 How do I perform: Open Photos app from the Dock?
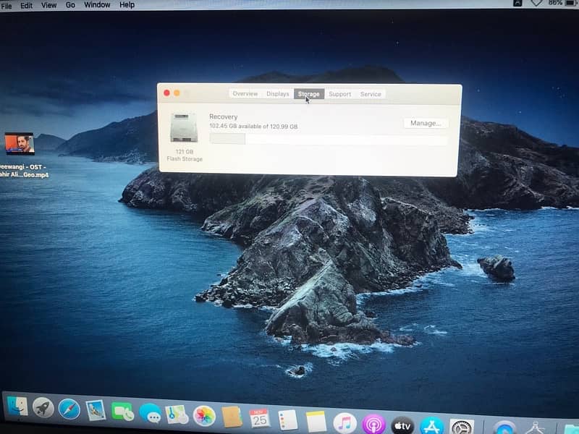pyautogui.click(x=204, y=415)
